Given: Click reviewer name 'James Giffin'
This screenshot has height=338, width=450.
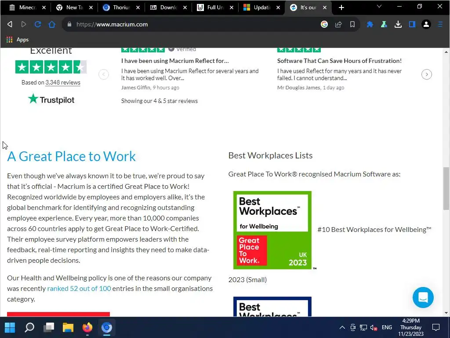Looking at the screenshot, I should 135,88.
